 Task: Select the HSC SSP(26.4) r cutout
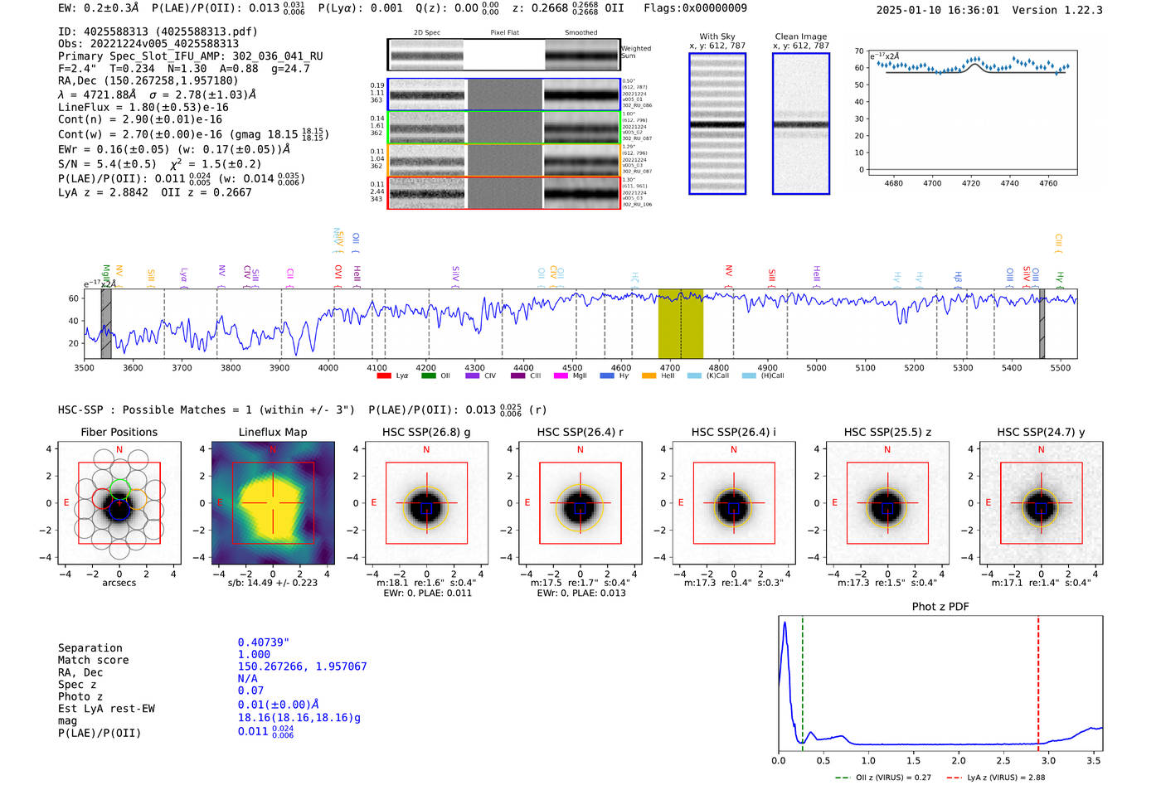[580, 503]
